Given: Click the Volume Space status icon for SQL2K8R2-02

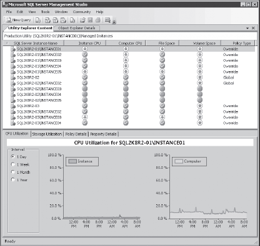Looking at the screenshot, I should (199, 77).
